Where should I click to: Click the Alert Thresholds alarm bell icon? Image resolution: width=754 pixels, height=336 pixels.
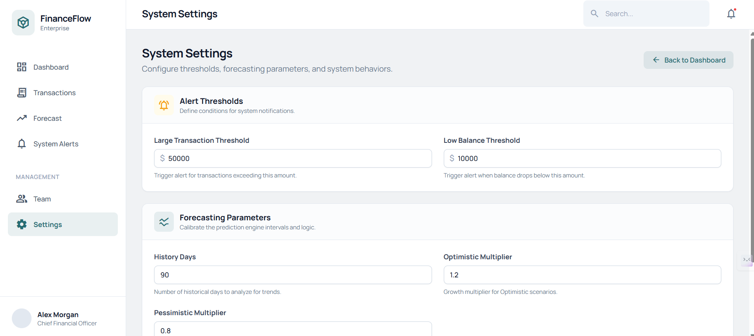(164, 105)
